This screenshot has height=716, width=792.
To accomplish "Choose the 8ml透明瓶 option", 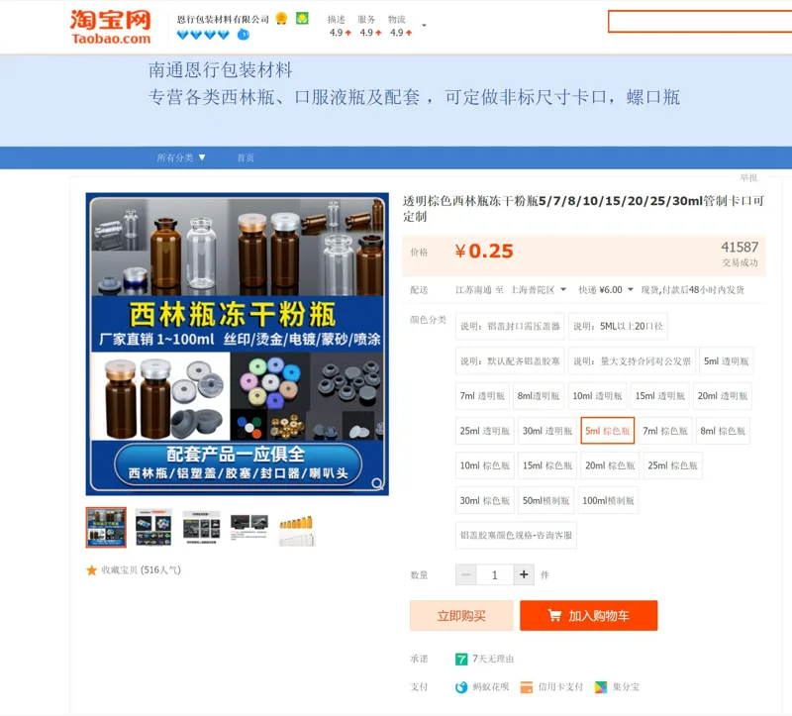I will tap(538, 396).
